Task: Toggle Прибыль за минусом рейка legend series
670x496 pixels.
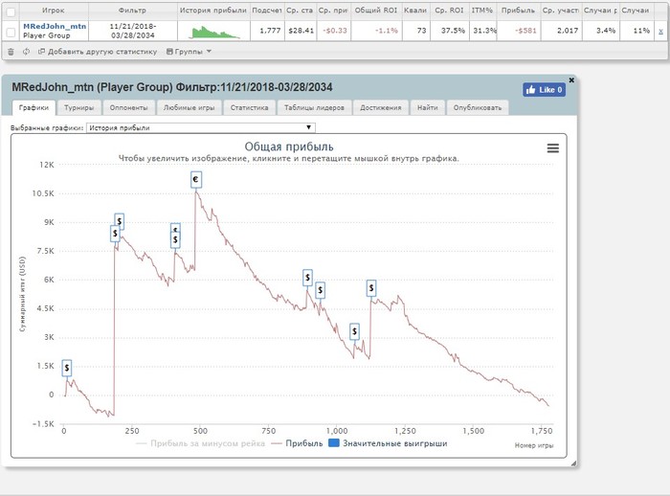Action: tap(200, 443)
